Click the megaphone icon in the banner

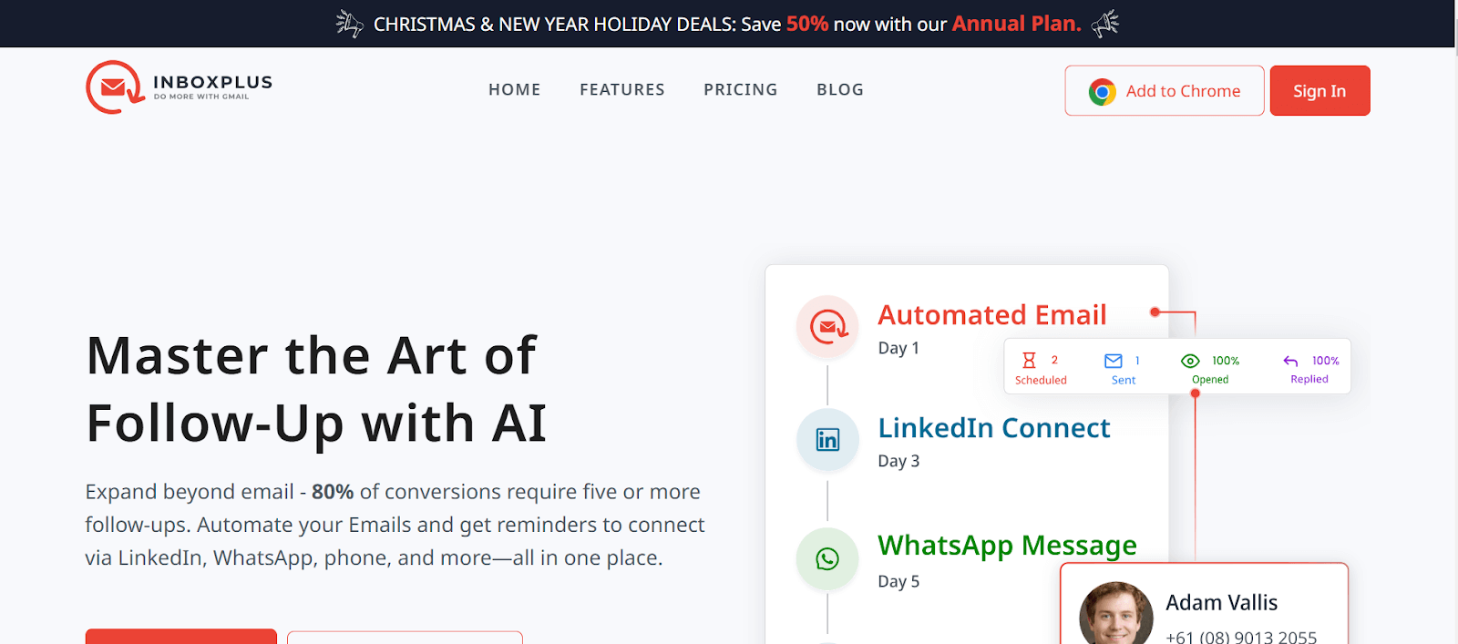tap(348, 24)
